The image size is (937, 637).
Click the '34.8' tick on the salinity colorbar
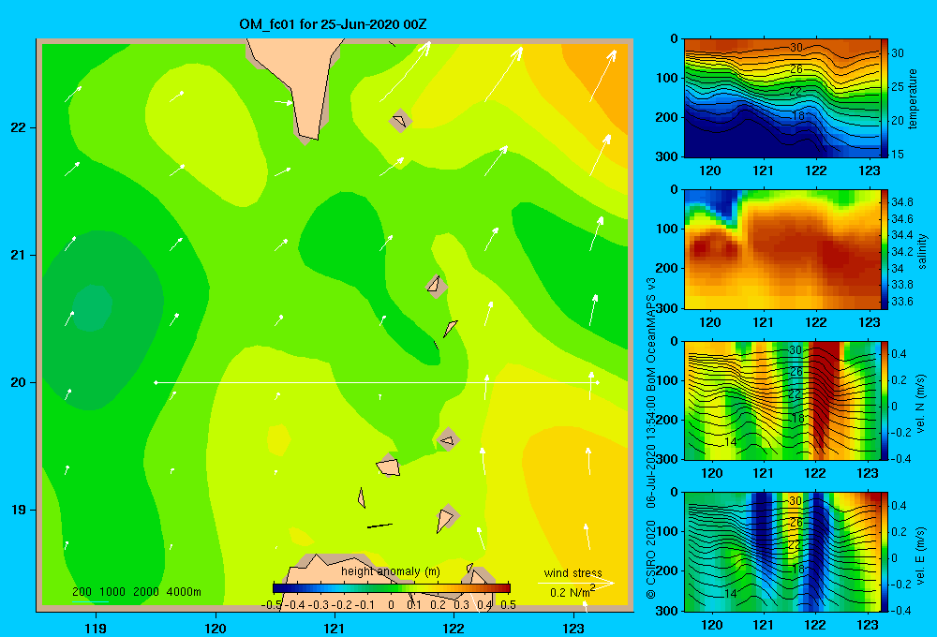(x=901, y=202)
